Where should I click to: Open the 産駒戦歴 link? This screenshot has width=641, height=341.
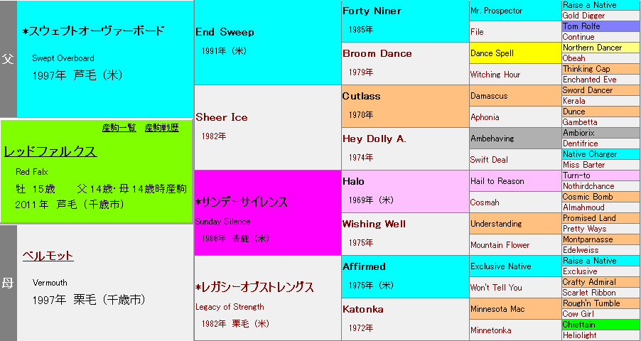point(161,128)
